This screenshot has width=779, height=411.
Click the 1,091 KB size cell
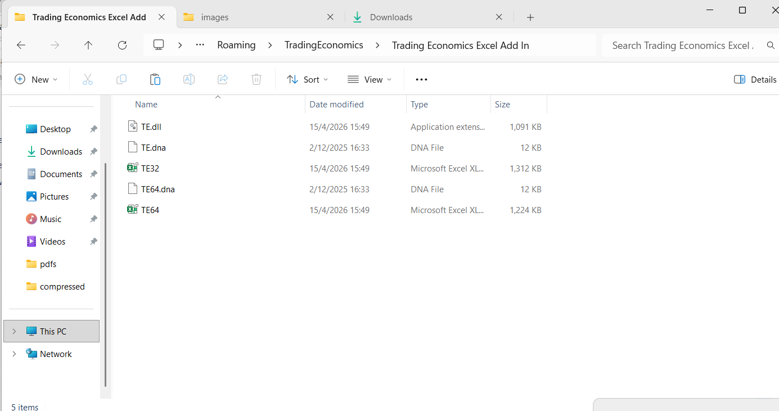(525, 127)
